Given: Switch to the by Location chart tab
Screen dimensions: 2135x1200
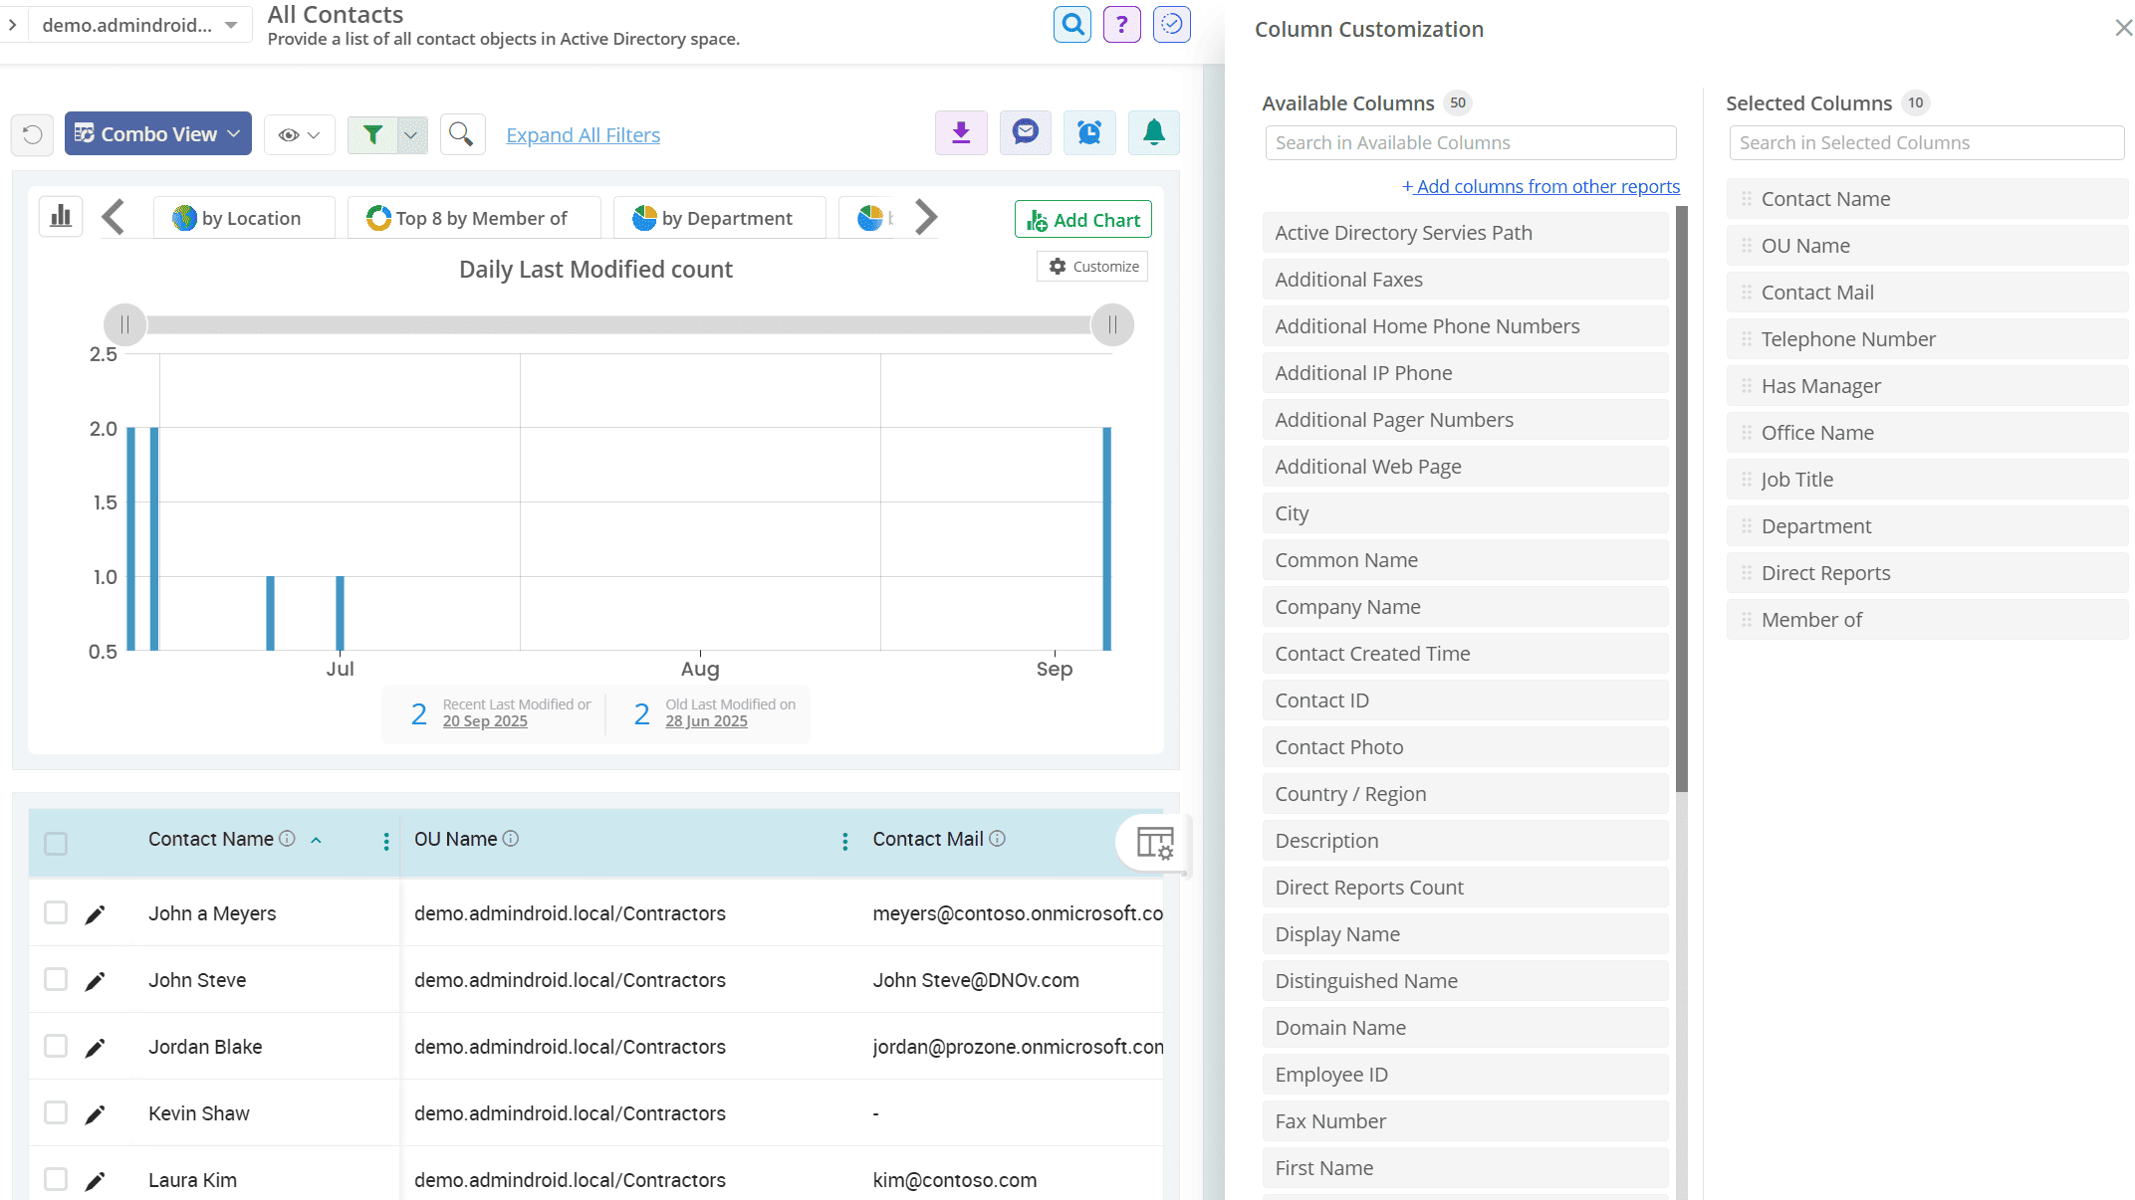Looking at the screenshot, I should (x=244, y=217).
